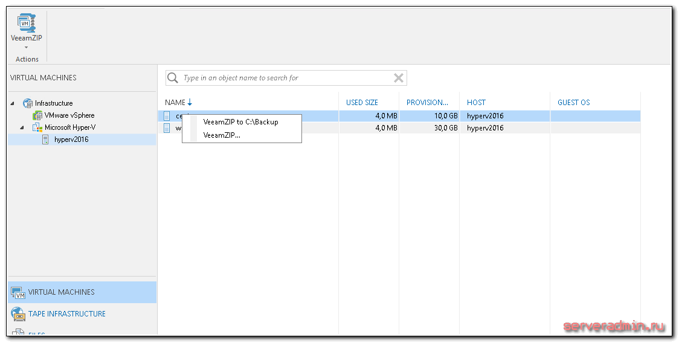Collapse the Infrastructure tree node
The width and height of the screenshot is (679, 343).
[x=13, y=103]
